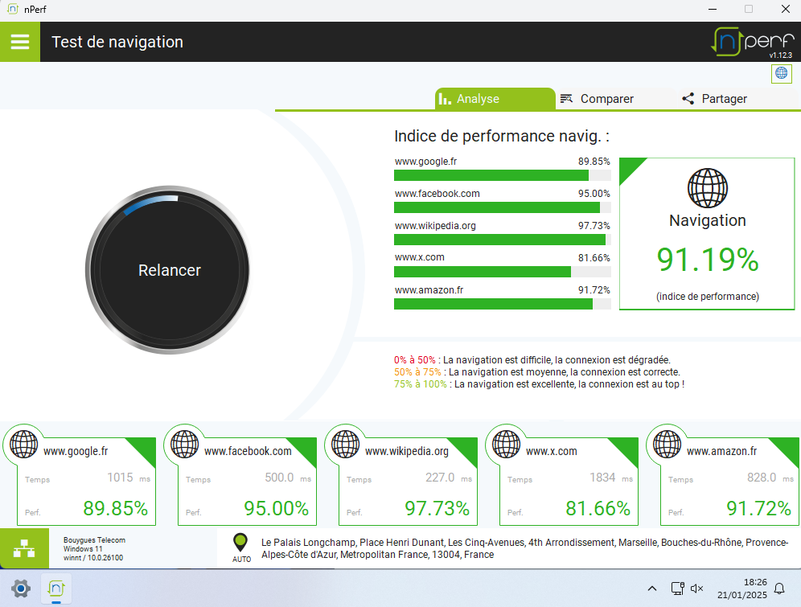The width and height of the screenshot is (801, 607).
Task: Click the www.x.com performance bar
Action: click(x=502, y=272)
